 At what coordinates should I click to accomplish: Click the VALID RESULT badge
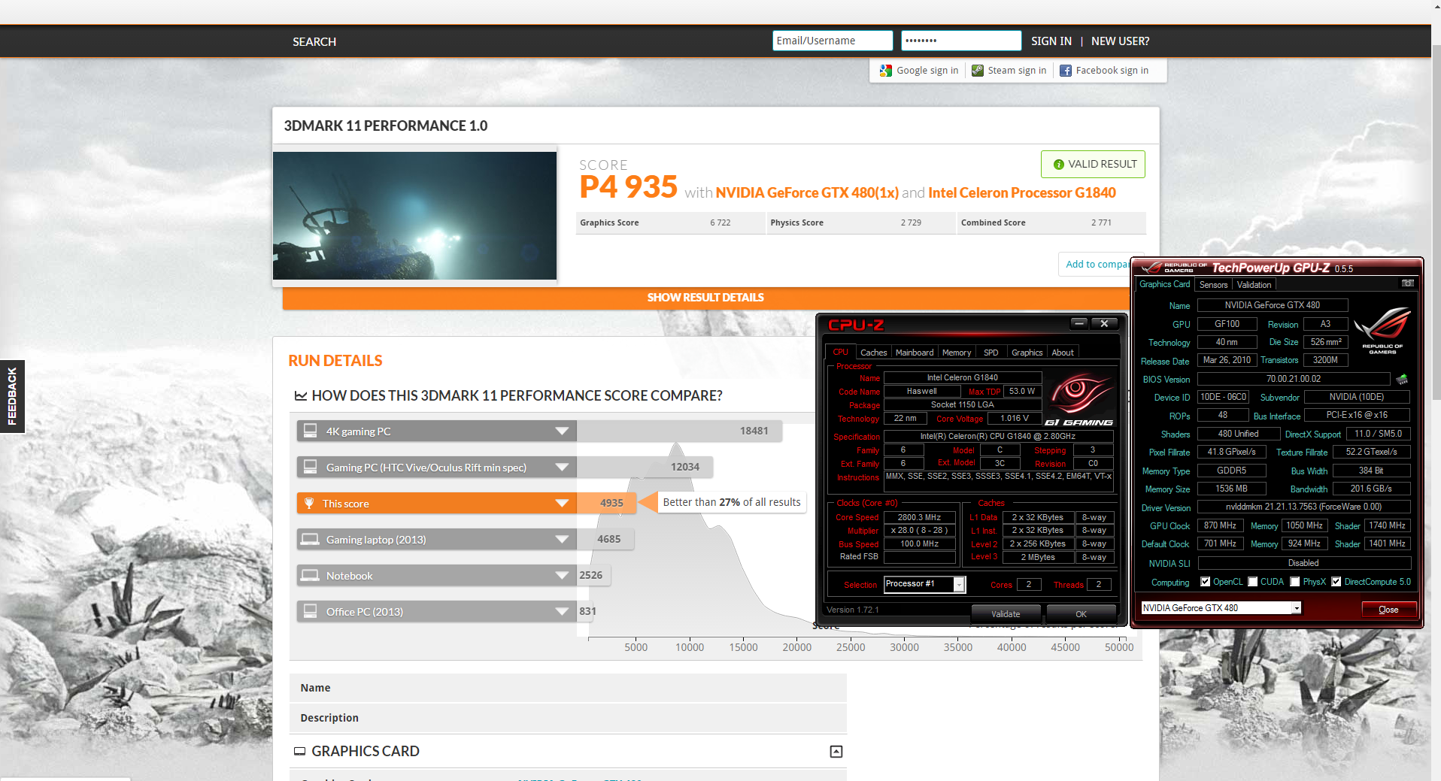[1093, 164]
